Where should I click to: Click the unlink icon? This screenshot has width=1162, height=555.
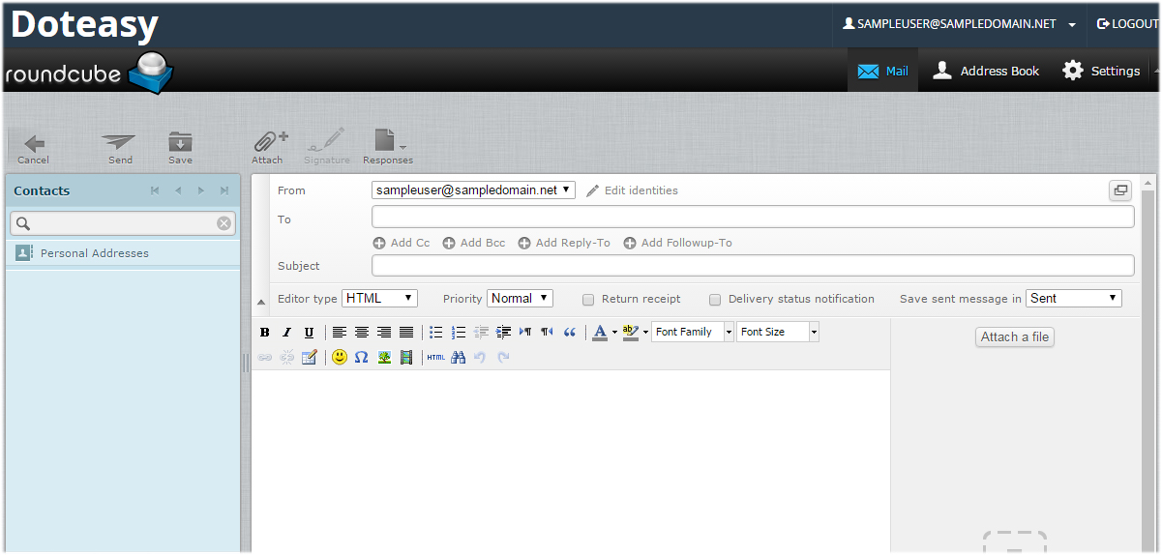point(287,358)
